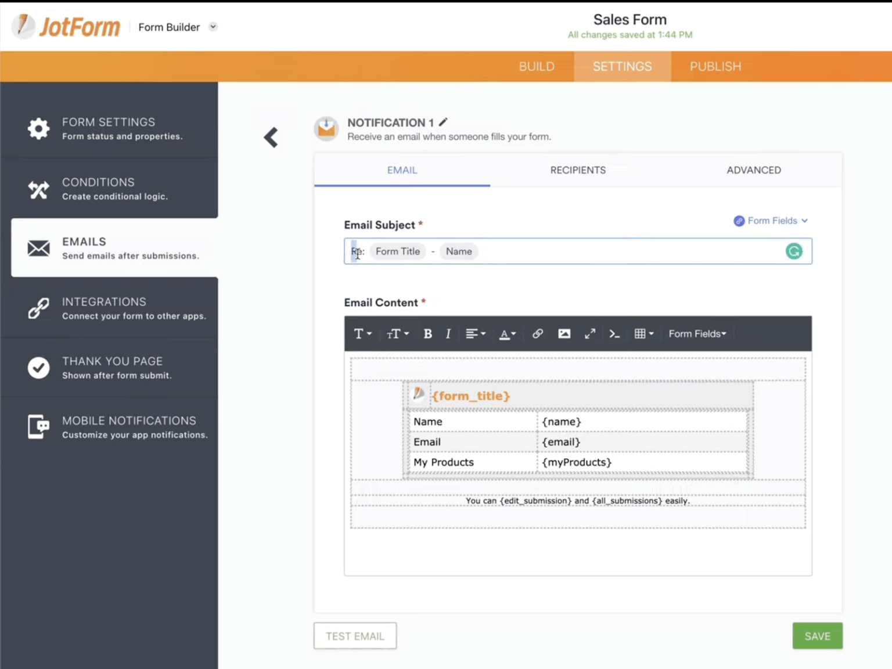Insert an image into email content

click(564, 333)
